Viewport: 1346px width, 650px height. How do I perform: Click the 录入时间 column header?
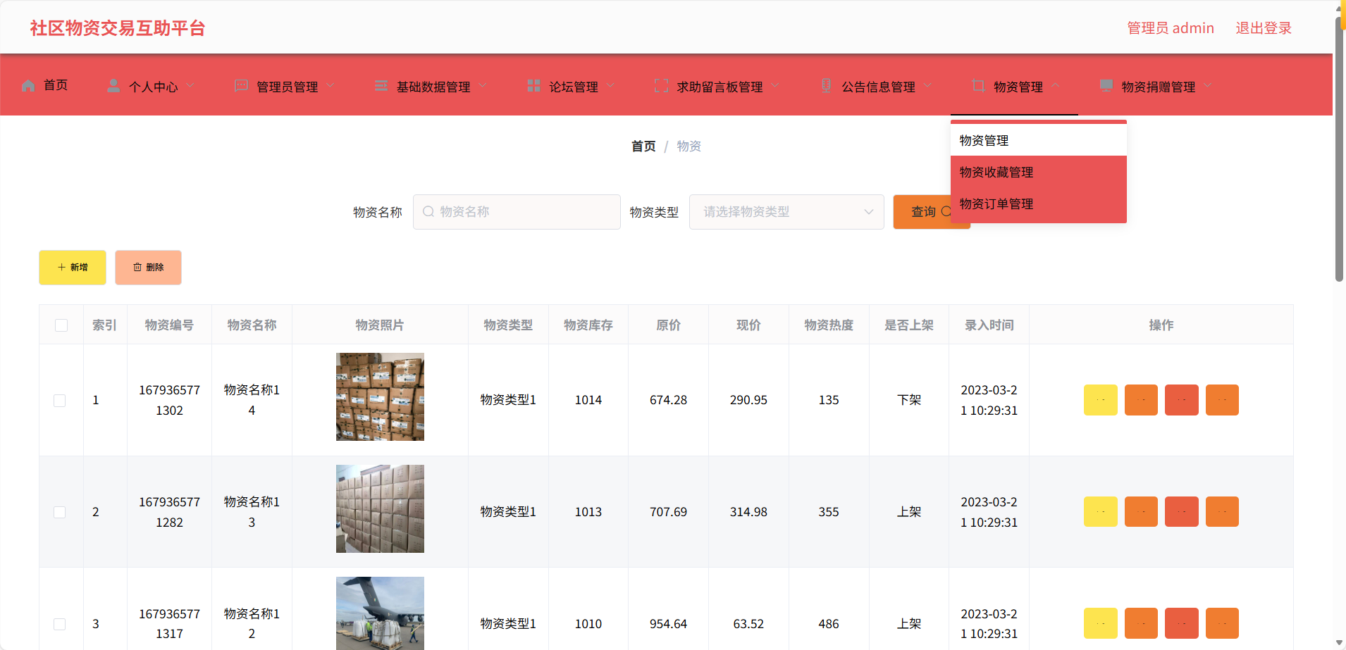989,325
